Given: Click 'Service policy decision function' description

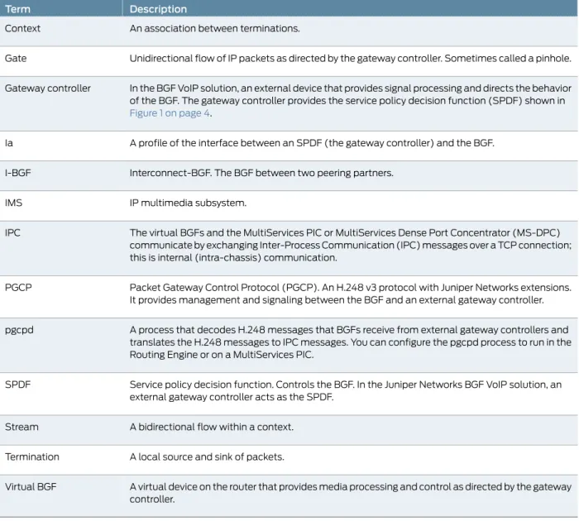Looking at the screenshot, I should tap(346, 390).
